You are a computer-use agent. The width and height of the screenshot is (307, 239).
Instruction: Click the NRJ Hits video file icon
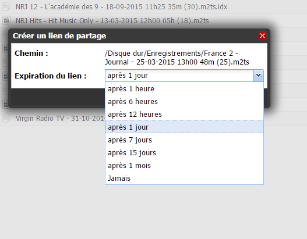(x=6, y=20)
